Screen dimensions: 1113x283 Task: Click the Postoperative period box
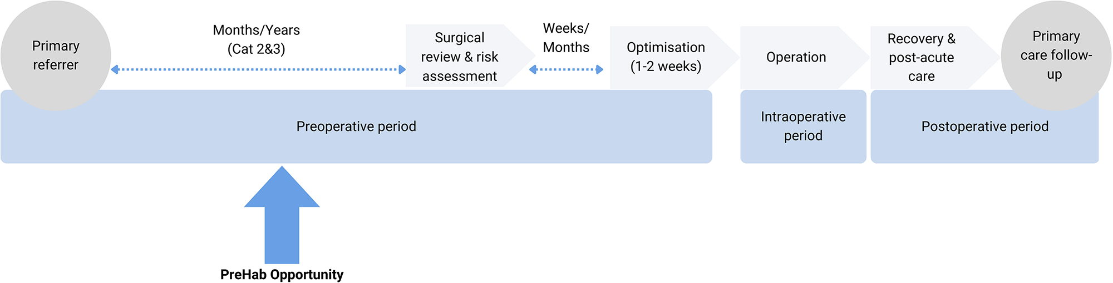click(984, 127)
